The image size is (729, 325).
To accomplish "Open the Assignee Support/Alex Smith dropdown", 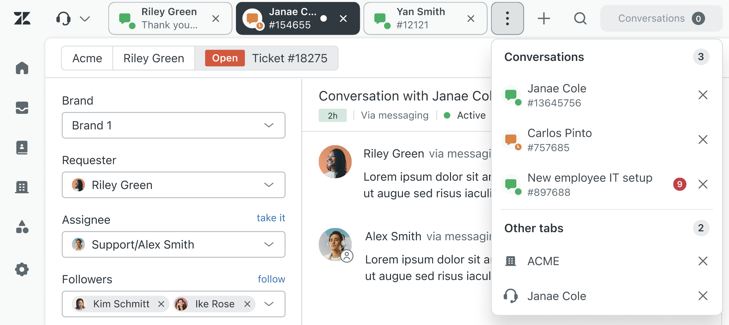I will click(173, 245).
